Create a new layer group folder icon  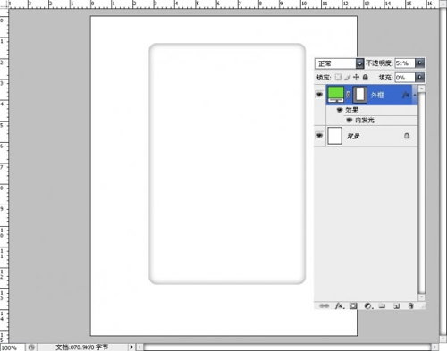(x=382, y=305)
